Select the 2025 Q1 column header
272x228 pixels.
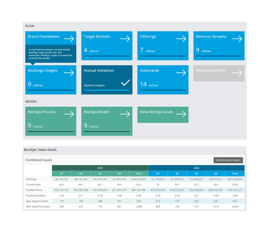point(61,174)
